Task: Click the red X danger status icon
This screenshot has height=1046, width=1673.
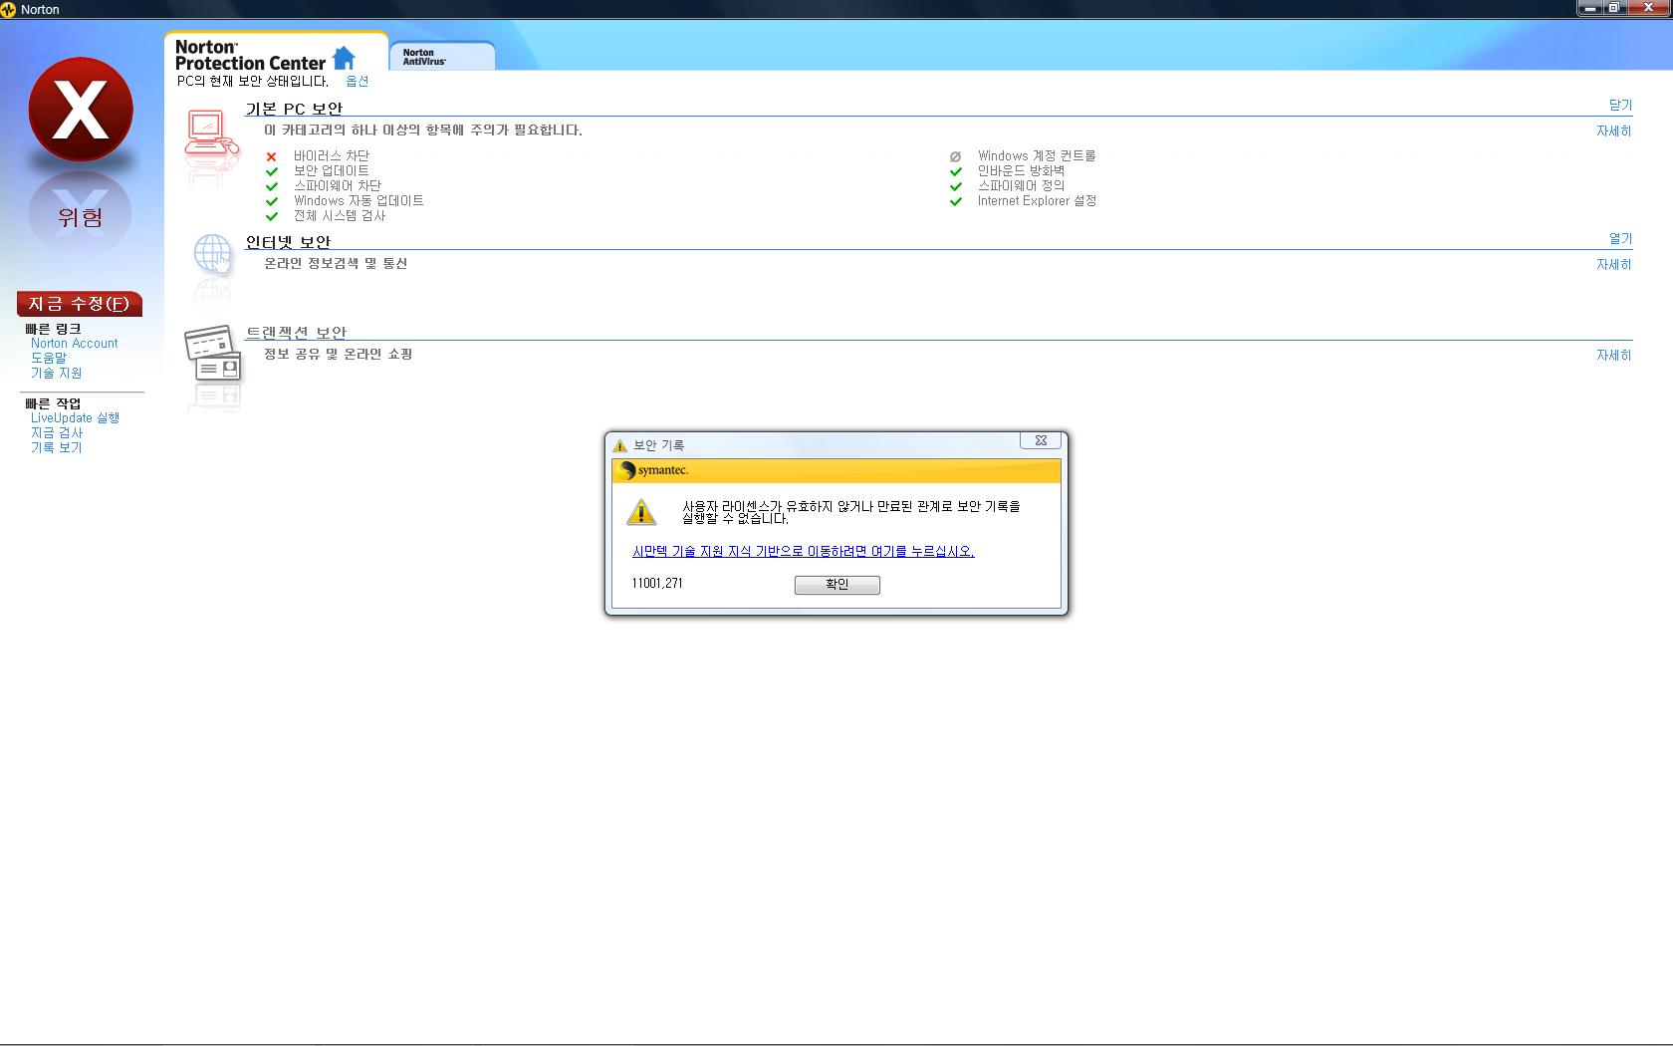Action: 81,110
